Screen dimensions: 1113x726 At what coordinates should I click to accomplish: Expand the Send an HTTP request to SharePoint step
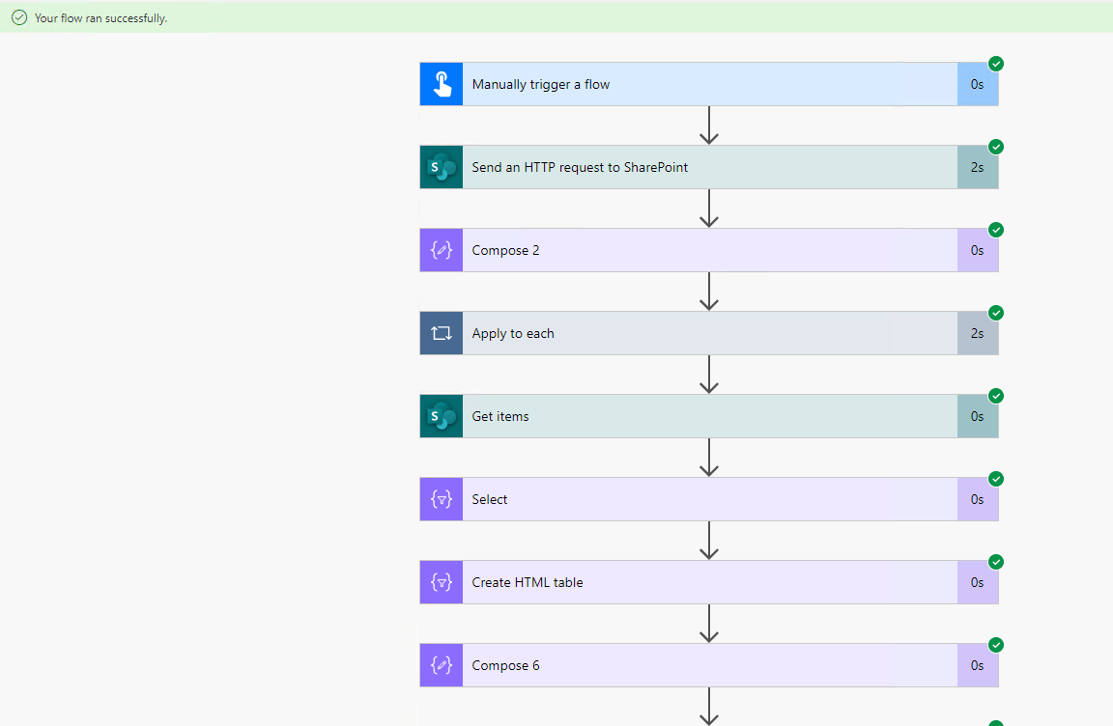tap(709, 167)
